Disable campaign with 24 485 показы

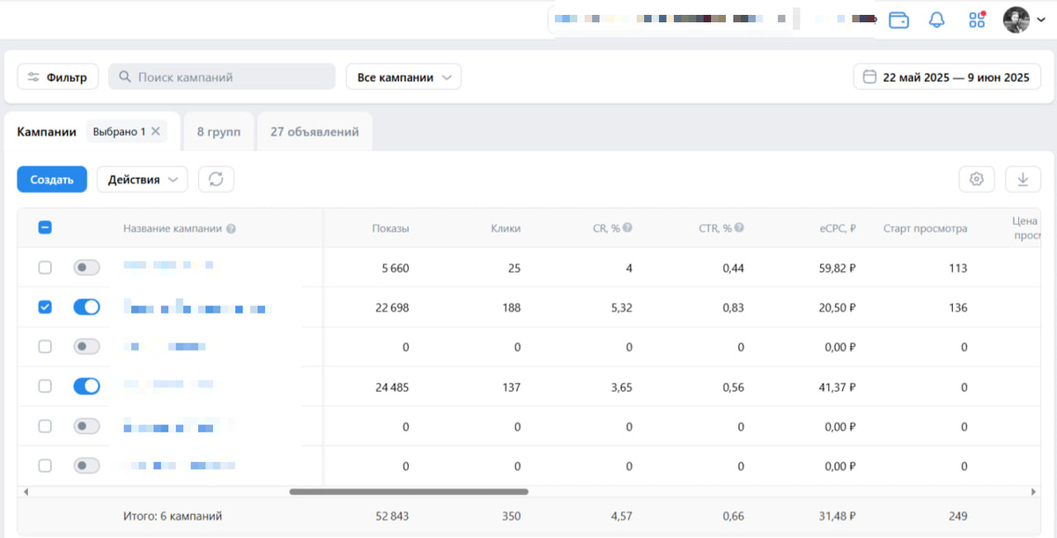pos(86,386)
